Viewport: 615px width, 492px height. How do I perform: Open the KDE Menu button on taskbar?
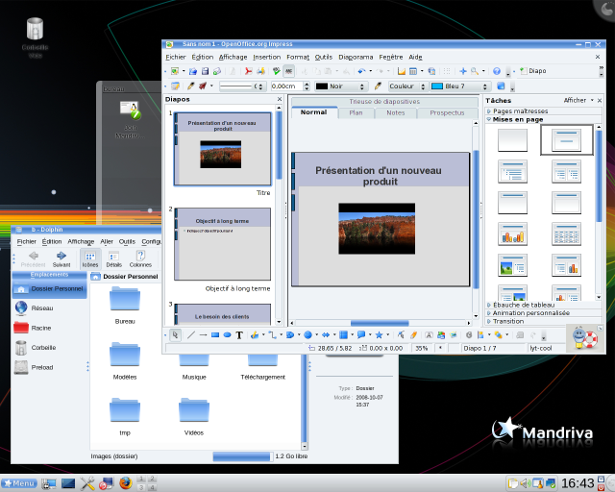tap(19, 483)
